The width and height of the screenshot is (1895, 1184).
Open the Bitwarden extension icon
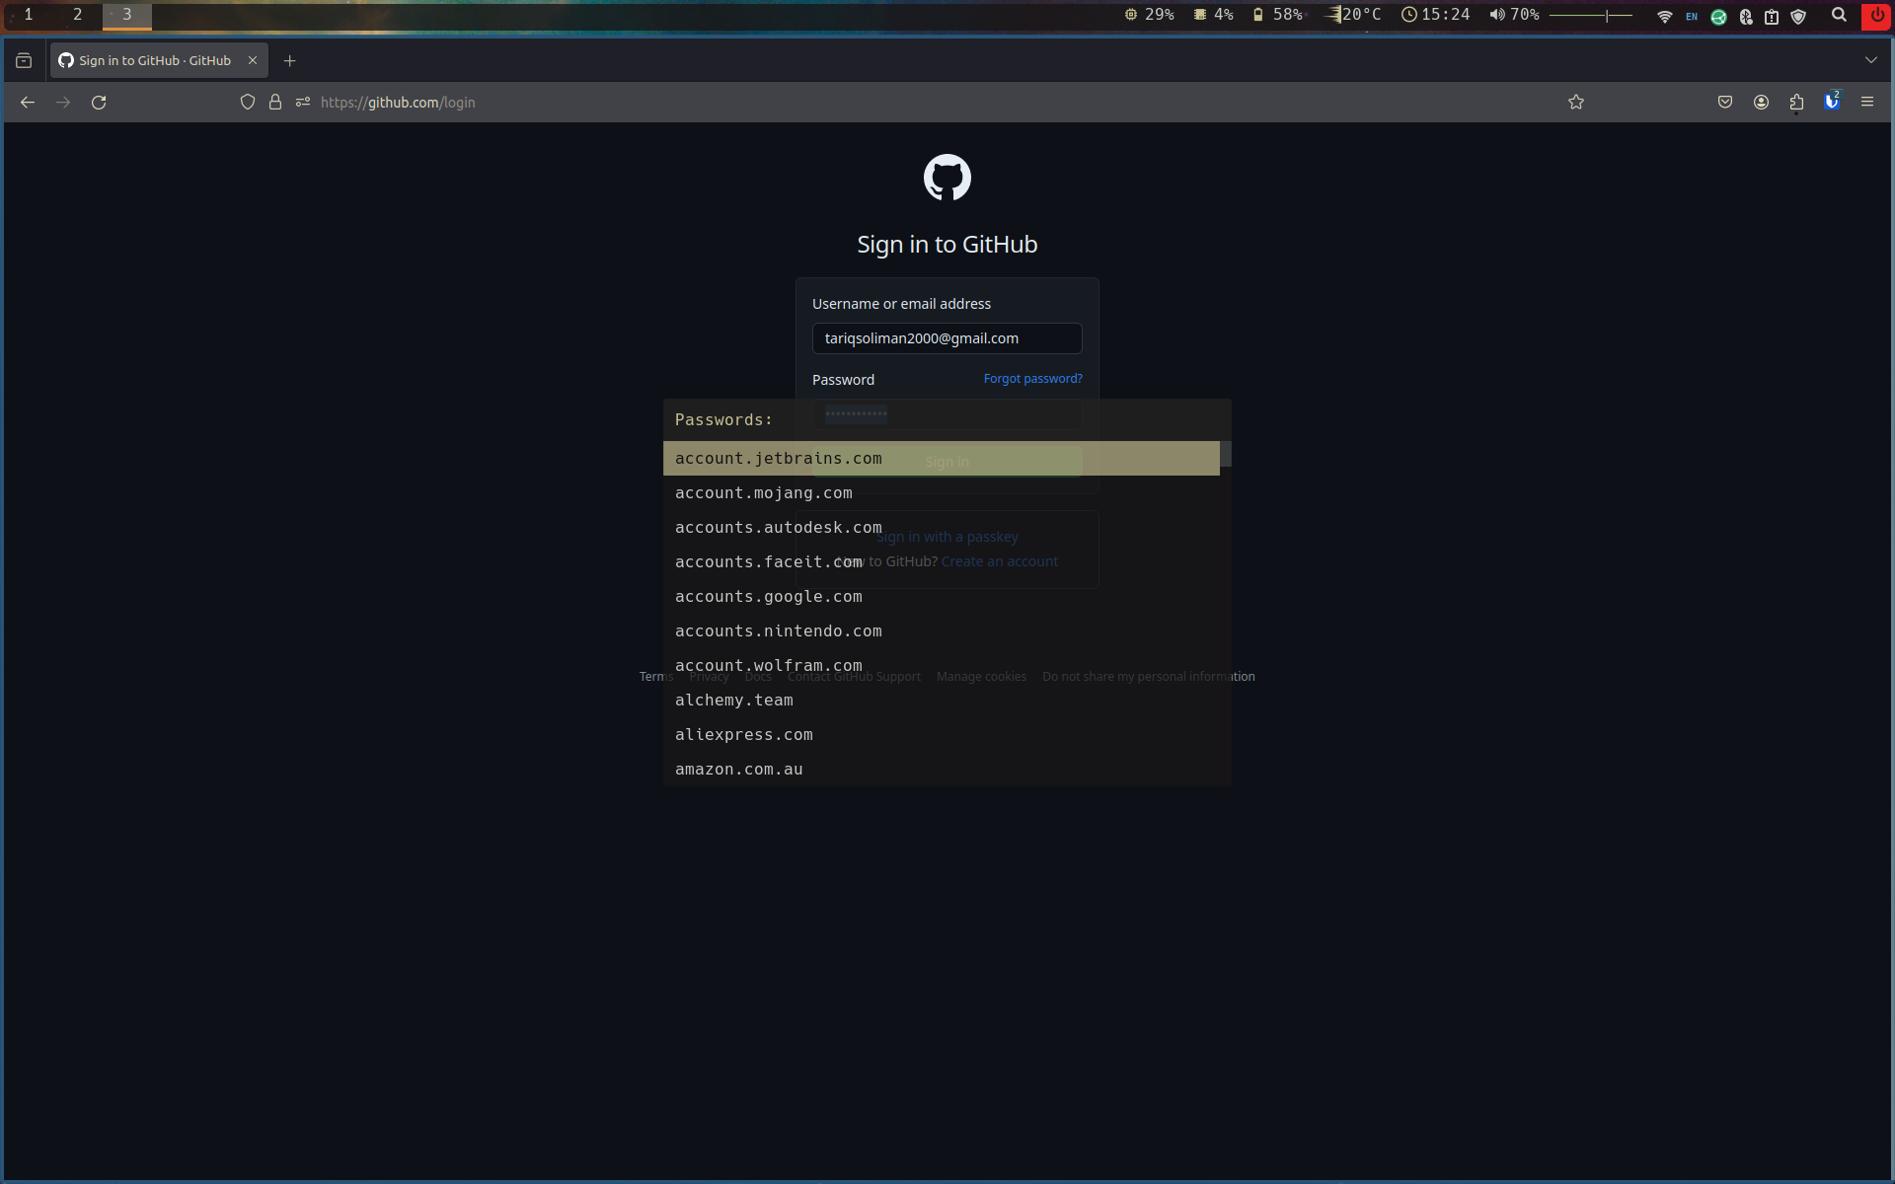tap(1831, 103)
